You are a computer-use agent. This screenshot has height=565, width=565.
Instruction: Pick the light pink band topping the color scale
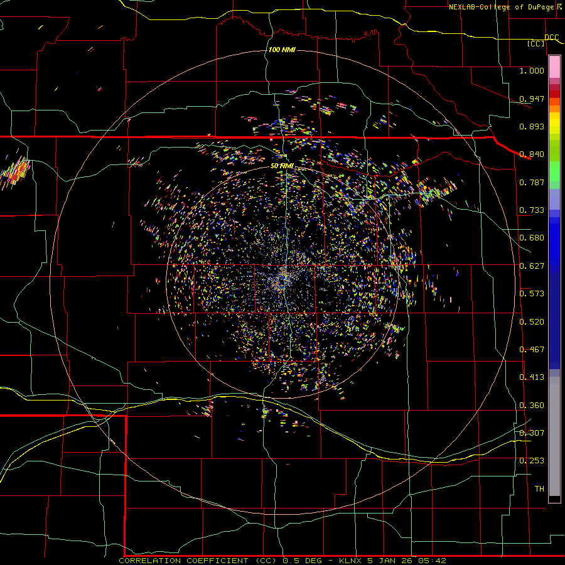pos(554,67)
